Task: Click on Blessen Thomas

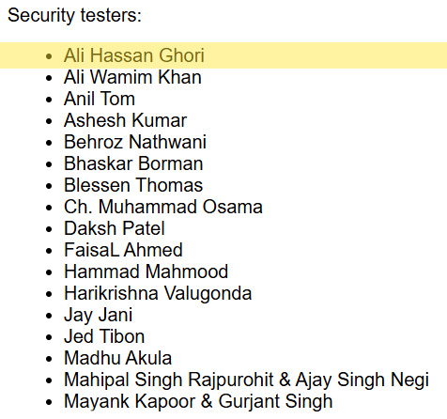Action: coord(133,185)
